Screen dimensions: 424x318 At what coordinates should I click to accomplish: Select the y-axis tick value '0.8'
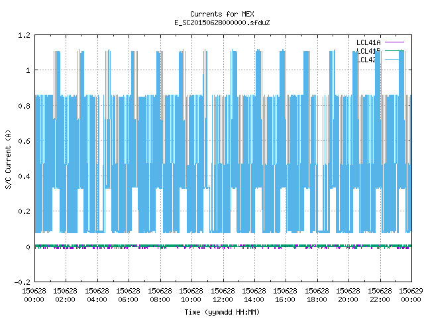click(24, 106)
